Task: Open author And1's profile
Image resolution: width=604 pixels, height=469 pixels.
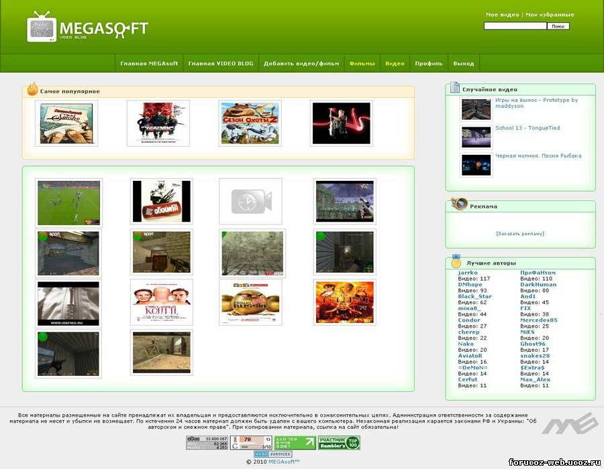Action: pos(528,296)
